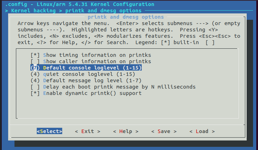
Task: Select the quiet console loglevel (1-15) label
Action: pyautogui.click(x=89, y=74)
